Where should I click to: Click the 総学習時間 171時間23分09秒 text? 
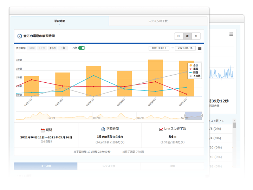pos(92,152)
